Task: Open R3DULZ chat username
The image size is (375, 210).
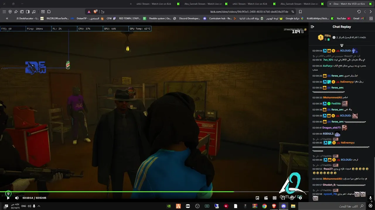Action: tap(328, 134)
